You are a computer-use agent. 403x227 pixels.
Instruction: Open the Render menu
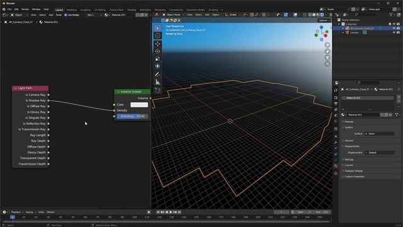tap(25, 9)
